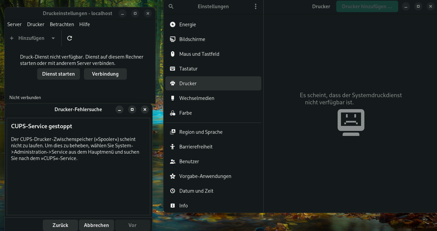Viewport: 437px width, 231px height.
Task: Select the Barrierefreiheit accessibility icon
Action: click(173, 147)
